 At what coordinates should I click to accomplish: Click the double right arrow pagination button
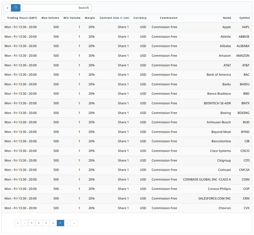74,223
